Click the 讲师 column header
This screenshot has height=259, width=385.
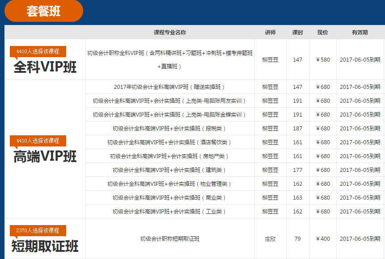point(271,32)
